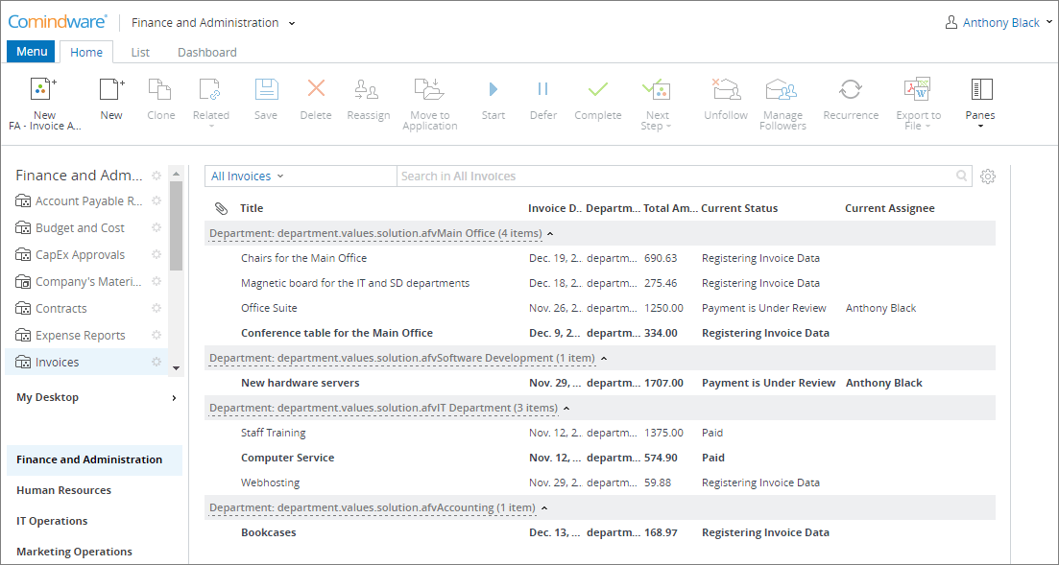Collapse the Main Office department group
Viewport: 1059px width, 565px height.
coord(548,232)
